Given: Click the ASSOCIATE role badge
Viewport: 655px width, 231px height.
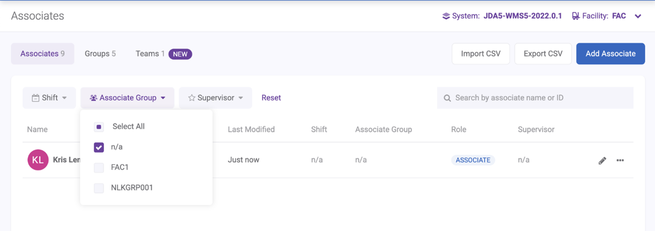Looking at the screenshot, I should [473, 160].
